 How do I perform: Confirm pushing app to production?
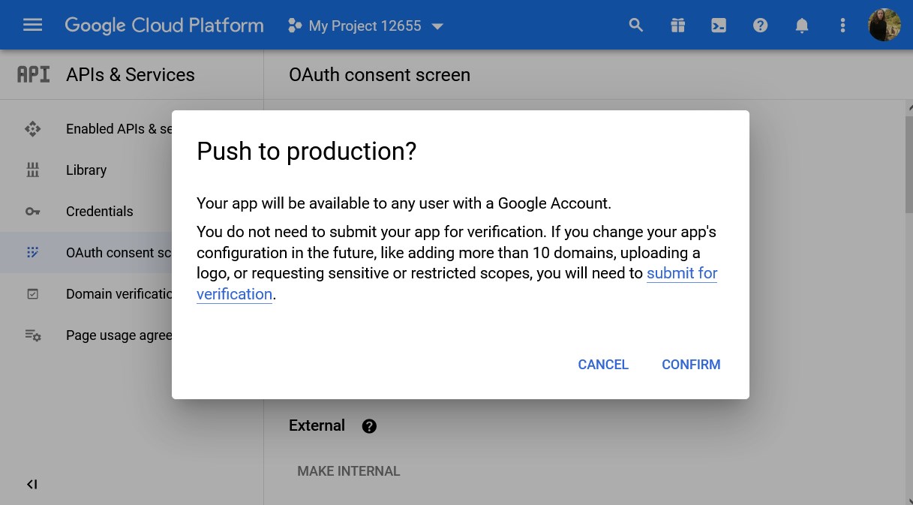(x=691, y=365)
